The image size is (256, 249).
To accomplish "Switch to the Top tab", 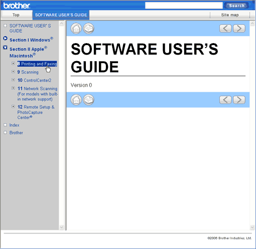I will (16, 15).
